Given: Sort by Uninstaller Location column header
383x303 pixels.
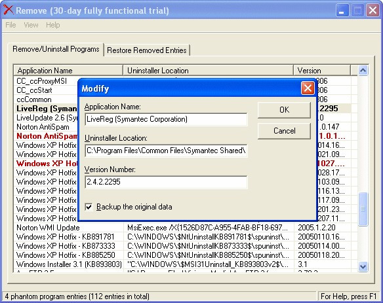Looking at the screenshot, I should tap(208, 71).
